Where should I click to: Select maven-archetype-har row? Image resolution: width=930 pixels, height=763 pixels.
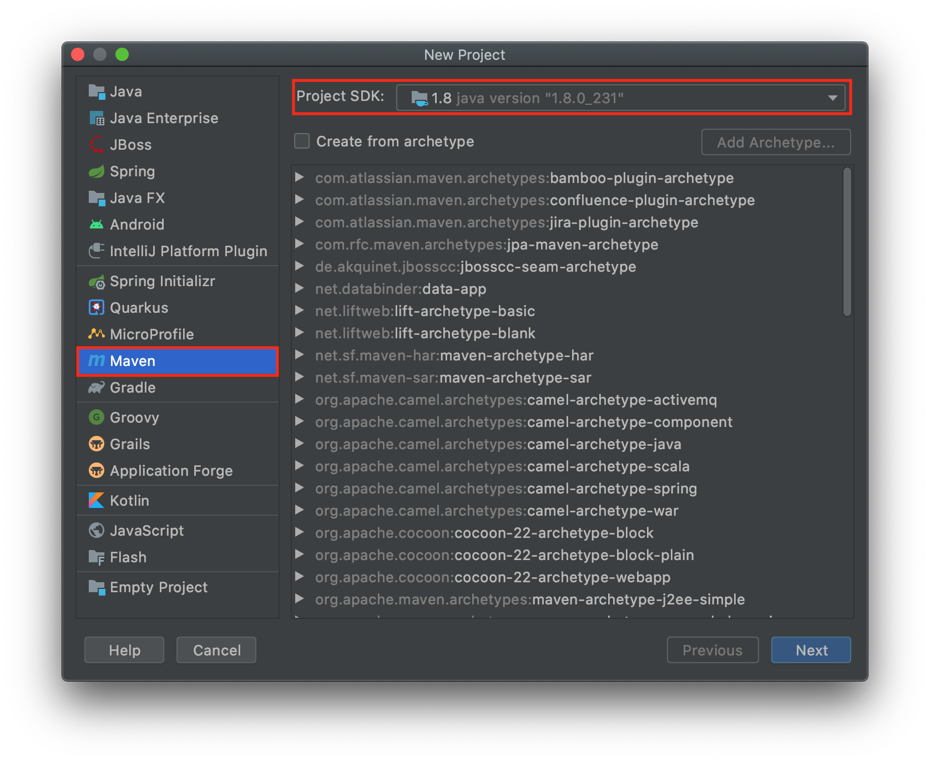click(x=567, y=355)
